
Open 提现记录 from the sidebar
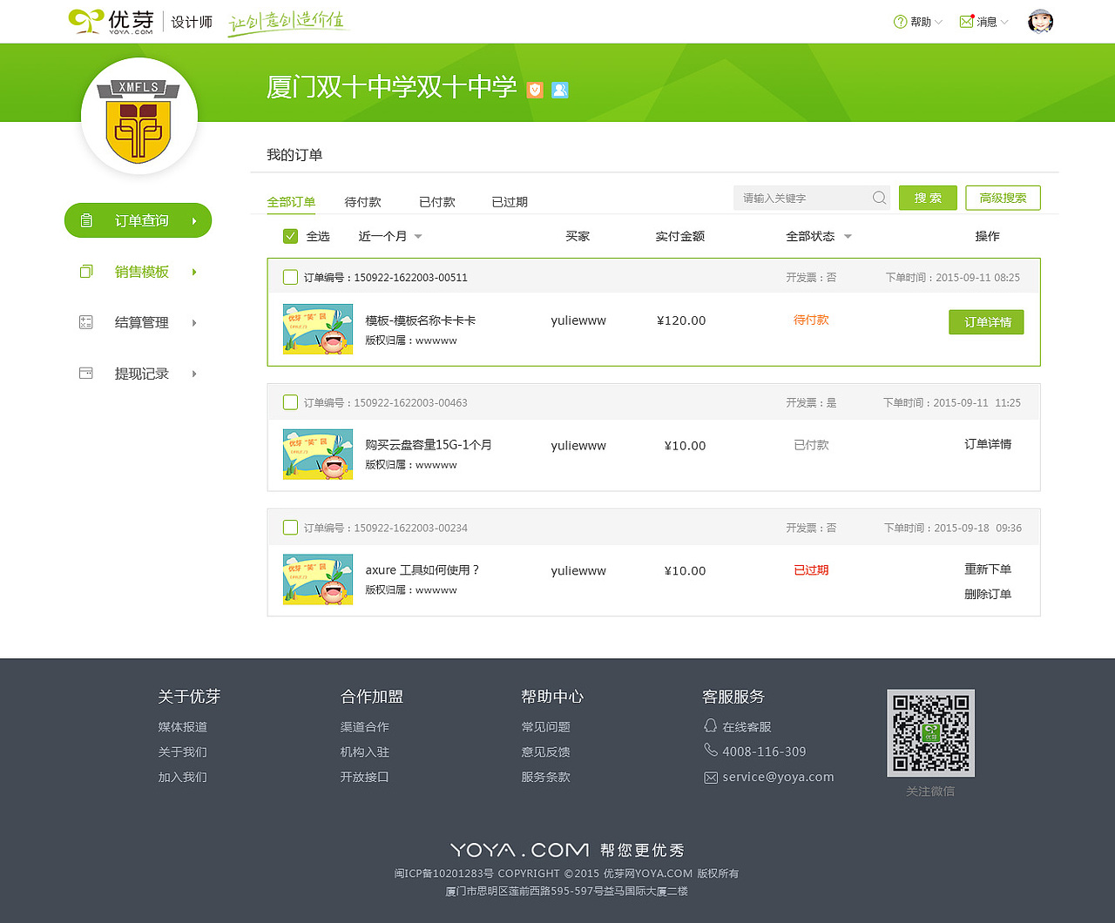point(86,373)
